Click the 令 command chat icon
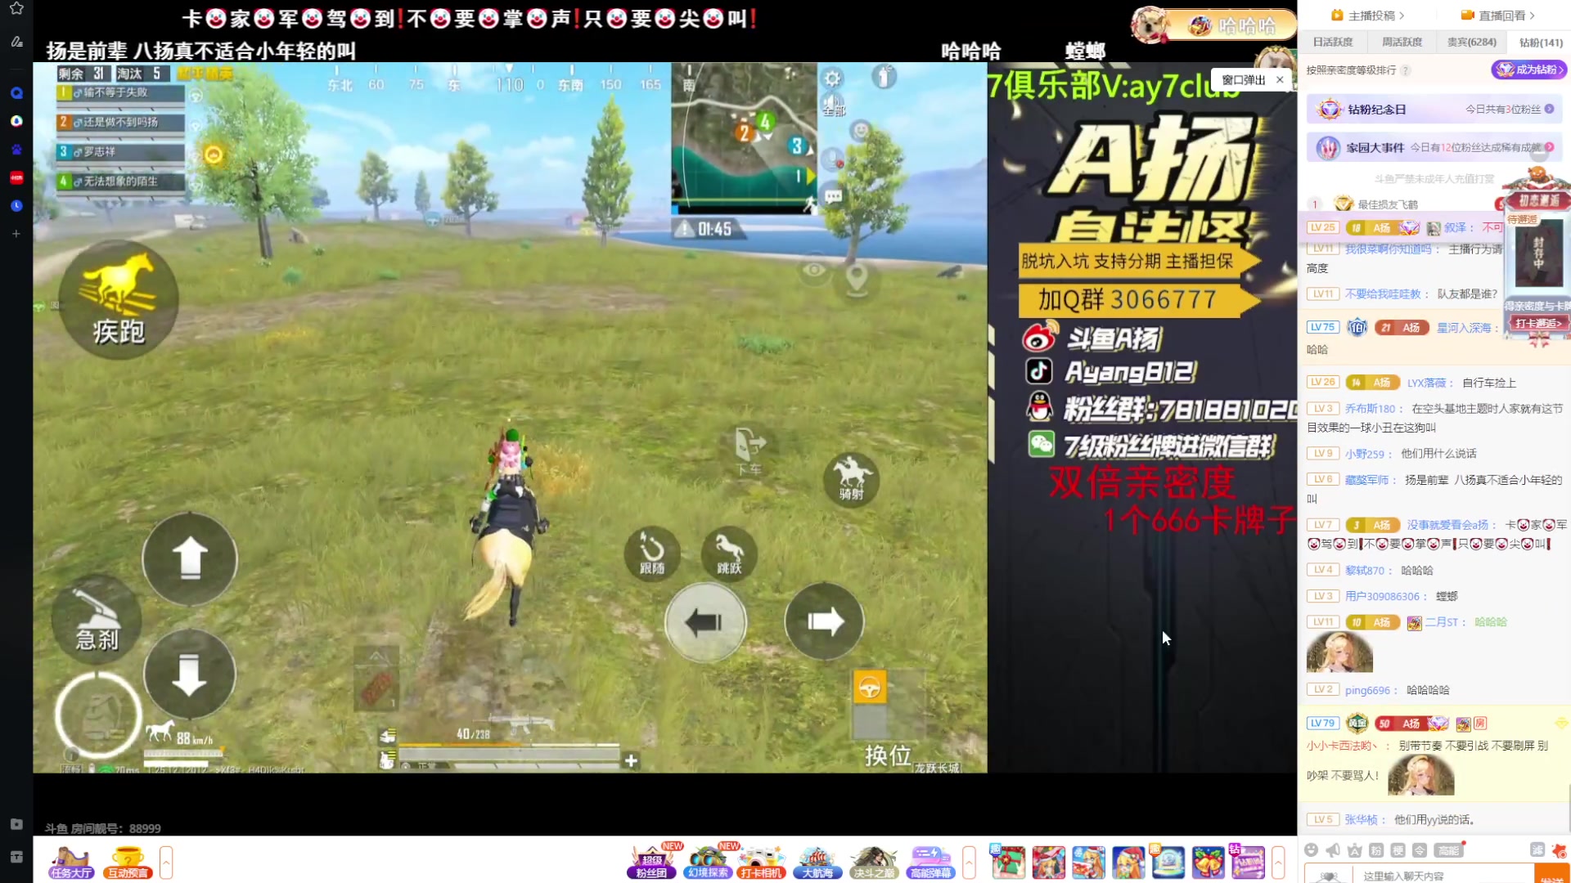Screen dimensions: 1571x883 pyautogui.click(x=1420, y=850)
